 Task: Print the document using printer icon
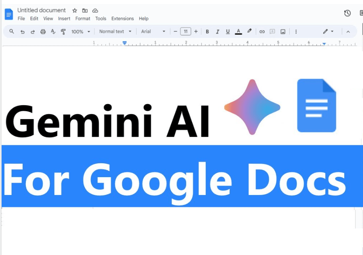43,32
